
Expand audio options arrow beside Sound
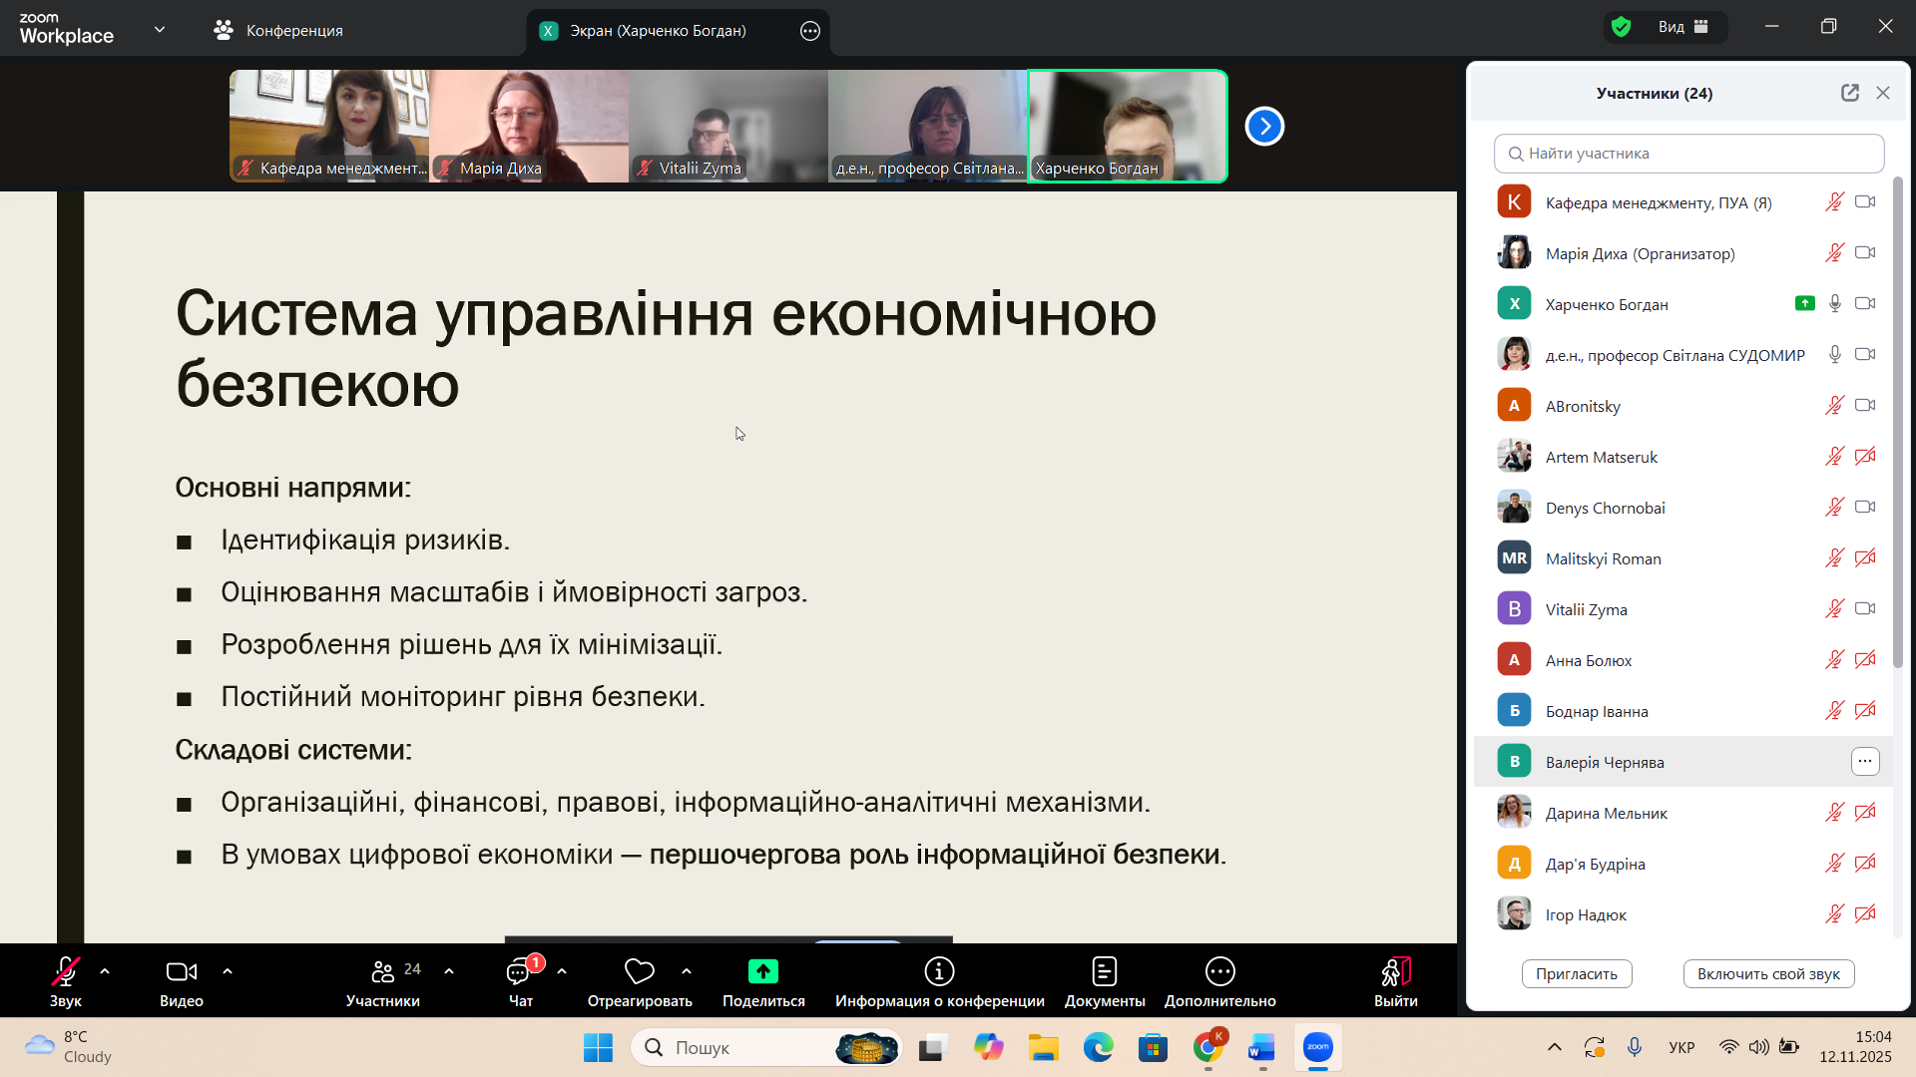coord(105,971)
